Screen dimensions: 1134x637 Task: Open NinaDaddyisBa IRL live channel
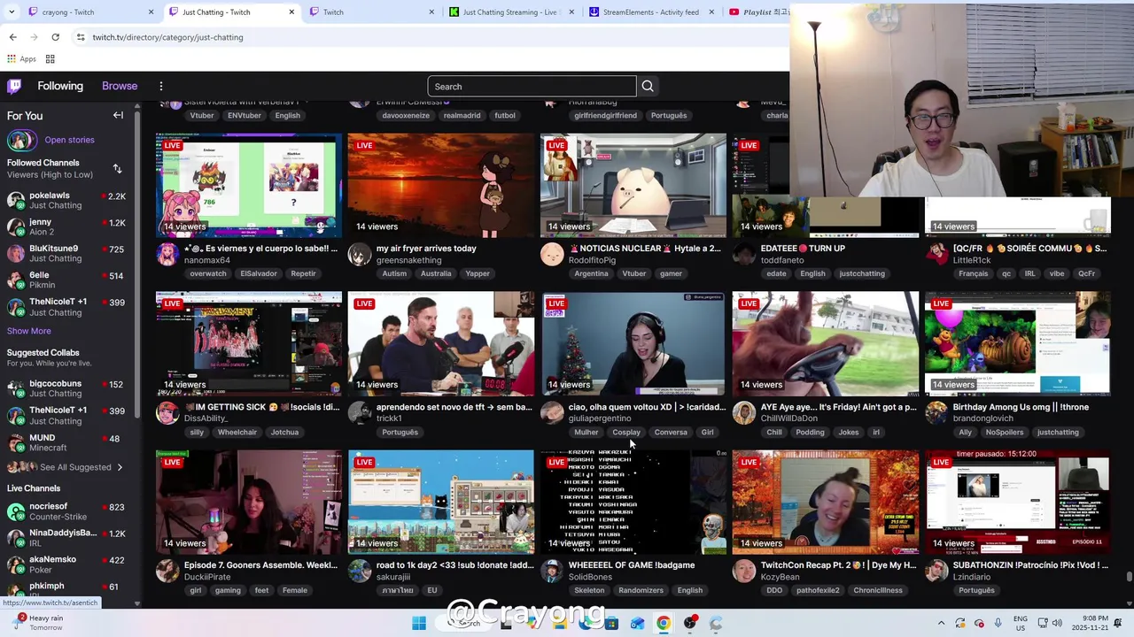coord(66,538)
